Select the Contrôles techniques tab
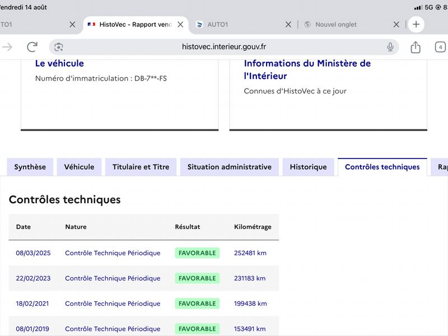Viewport: 448px width, 336px height. point(382,167)
